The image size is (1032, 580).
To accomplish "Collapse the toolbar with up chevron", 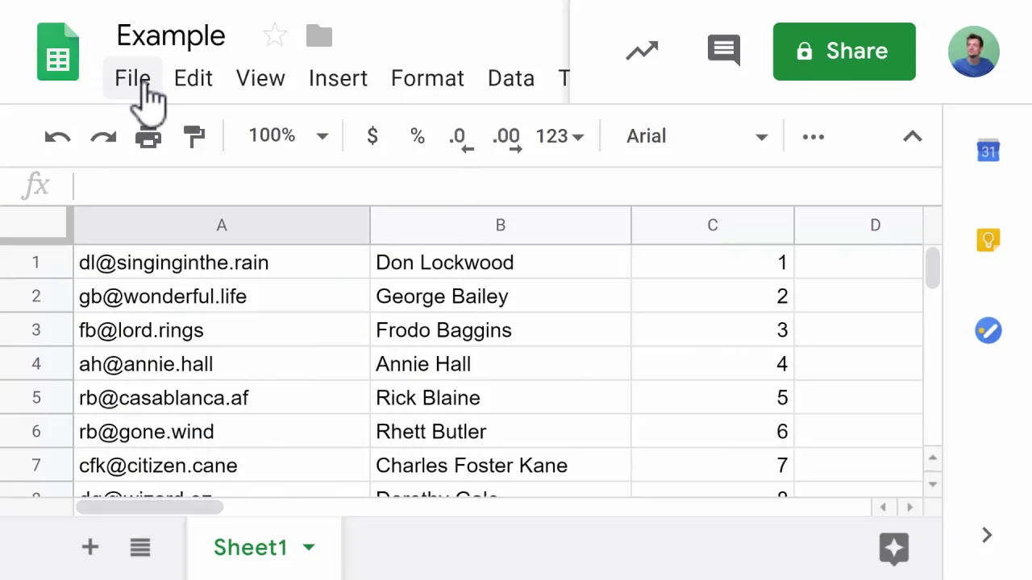I will click(912, 136).
